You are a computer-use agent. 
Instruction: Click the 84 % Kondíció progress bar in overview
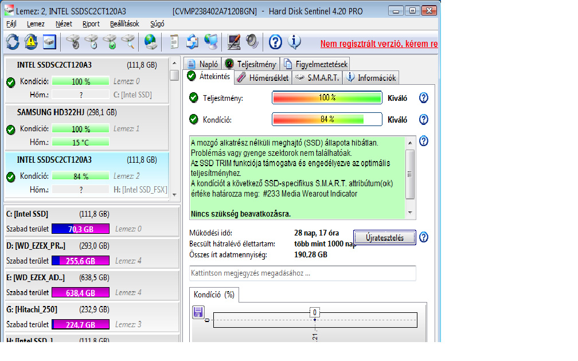coord(327,119)
